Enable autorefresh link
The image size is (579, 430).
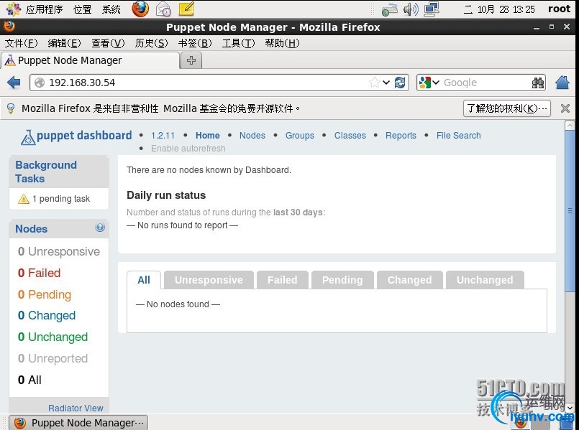tap(188, 149)
